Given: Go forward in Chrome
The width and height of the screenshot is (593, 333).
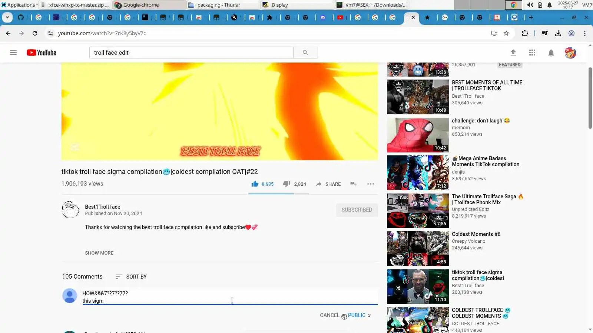Looking at the screenshot, I should click(x=21, y=33).
